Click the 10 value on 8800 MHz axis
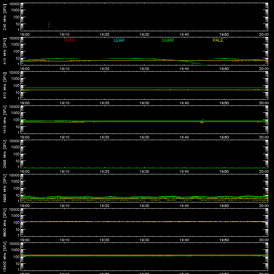This screenshot has height=274, width=274. pyautogui.click(x=17, y=229)
